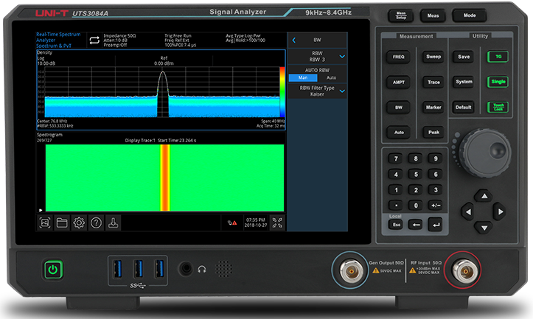Push the green power button
The image size is (533, 319).
pos(53,270)
